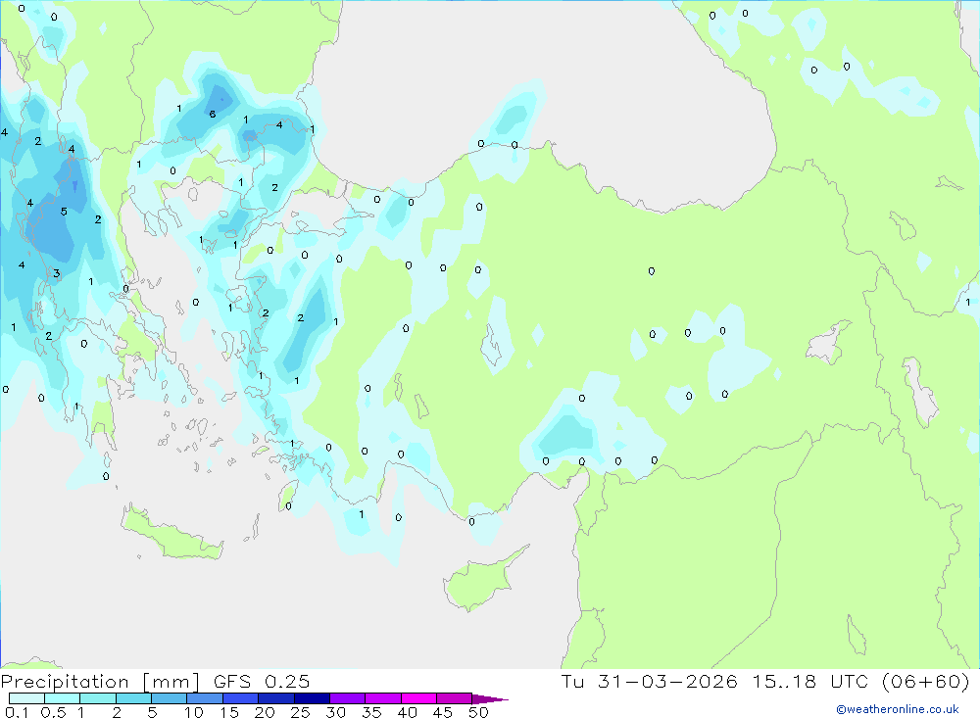Viewport: 980px width, 718px height.
Task: Click the 'Precipitation' title text
Action: 65,682
